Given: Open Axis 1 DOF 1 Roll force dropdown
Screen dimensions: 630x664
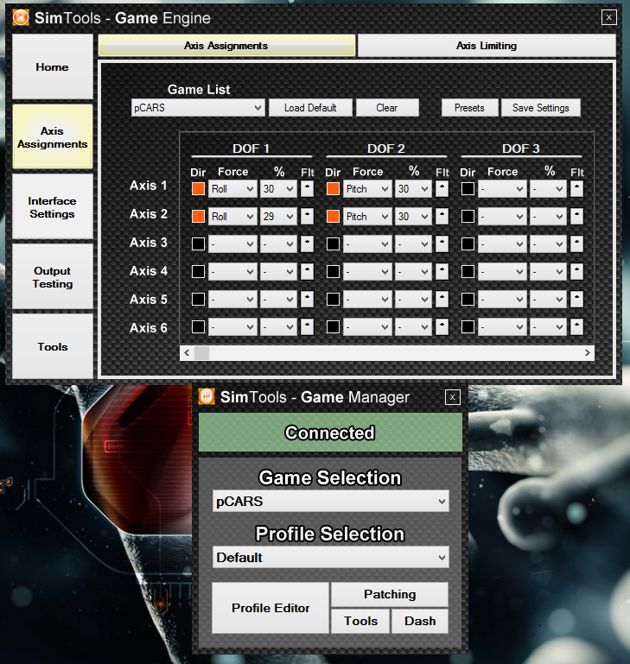Looking at the screenshot, I should tap(232, 188).
